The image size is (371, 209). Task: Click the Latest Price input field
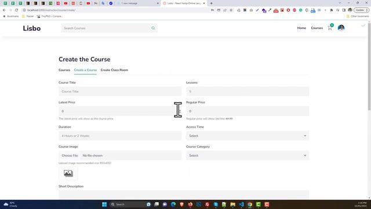[x=120, y=111]
